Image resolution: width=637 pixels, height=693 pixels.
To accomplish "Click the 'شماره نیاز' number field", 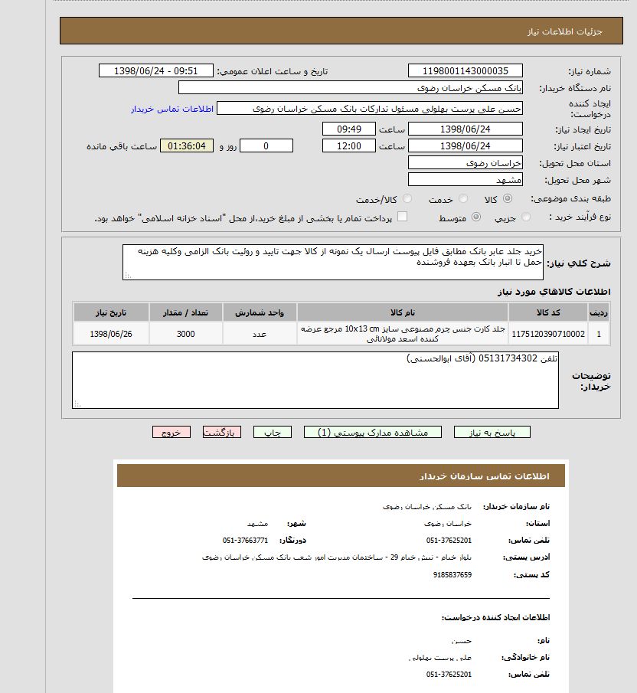I will pyautogui.click(x=465, y=70).
